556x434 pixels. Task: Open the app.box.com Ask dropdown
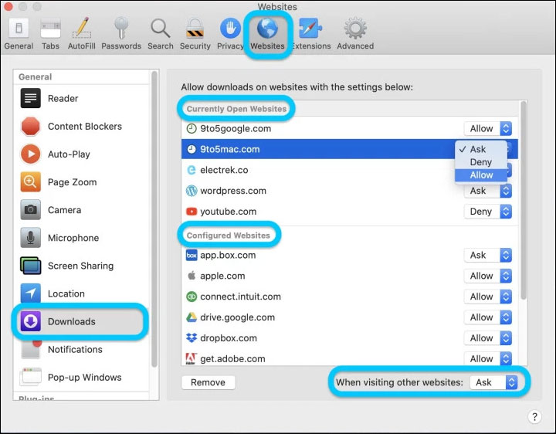click(488, 255)
